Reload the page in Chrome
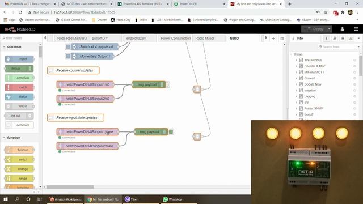This screenshot has width=363, height=204. [20, 12]
